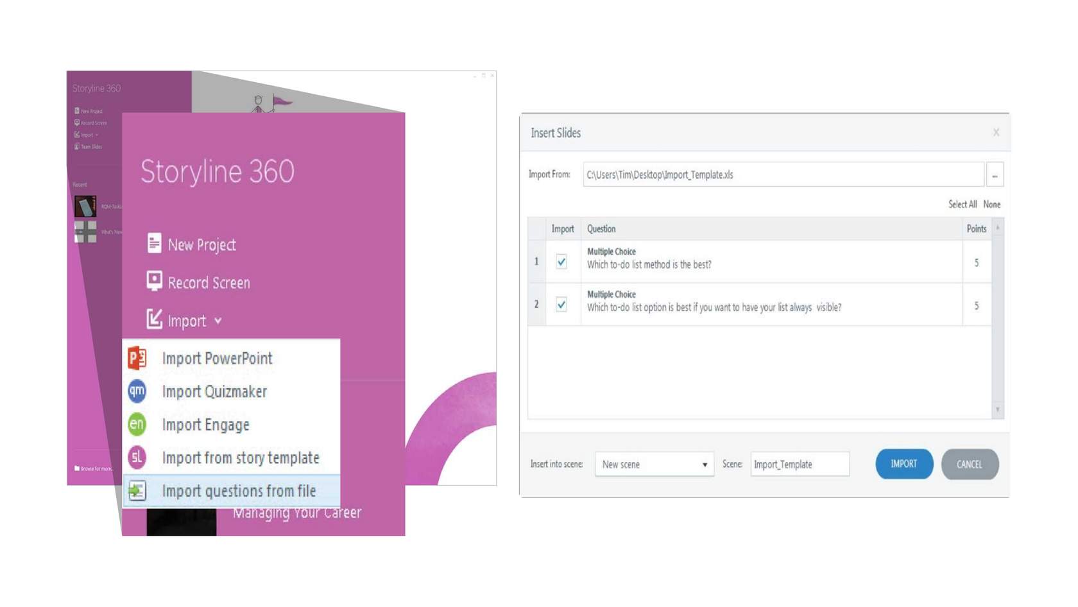Open the Insert into scene dropdown
Screen dimensions: 1078x607
point(654,464)
